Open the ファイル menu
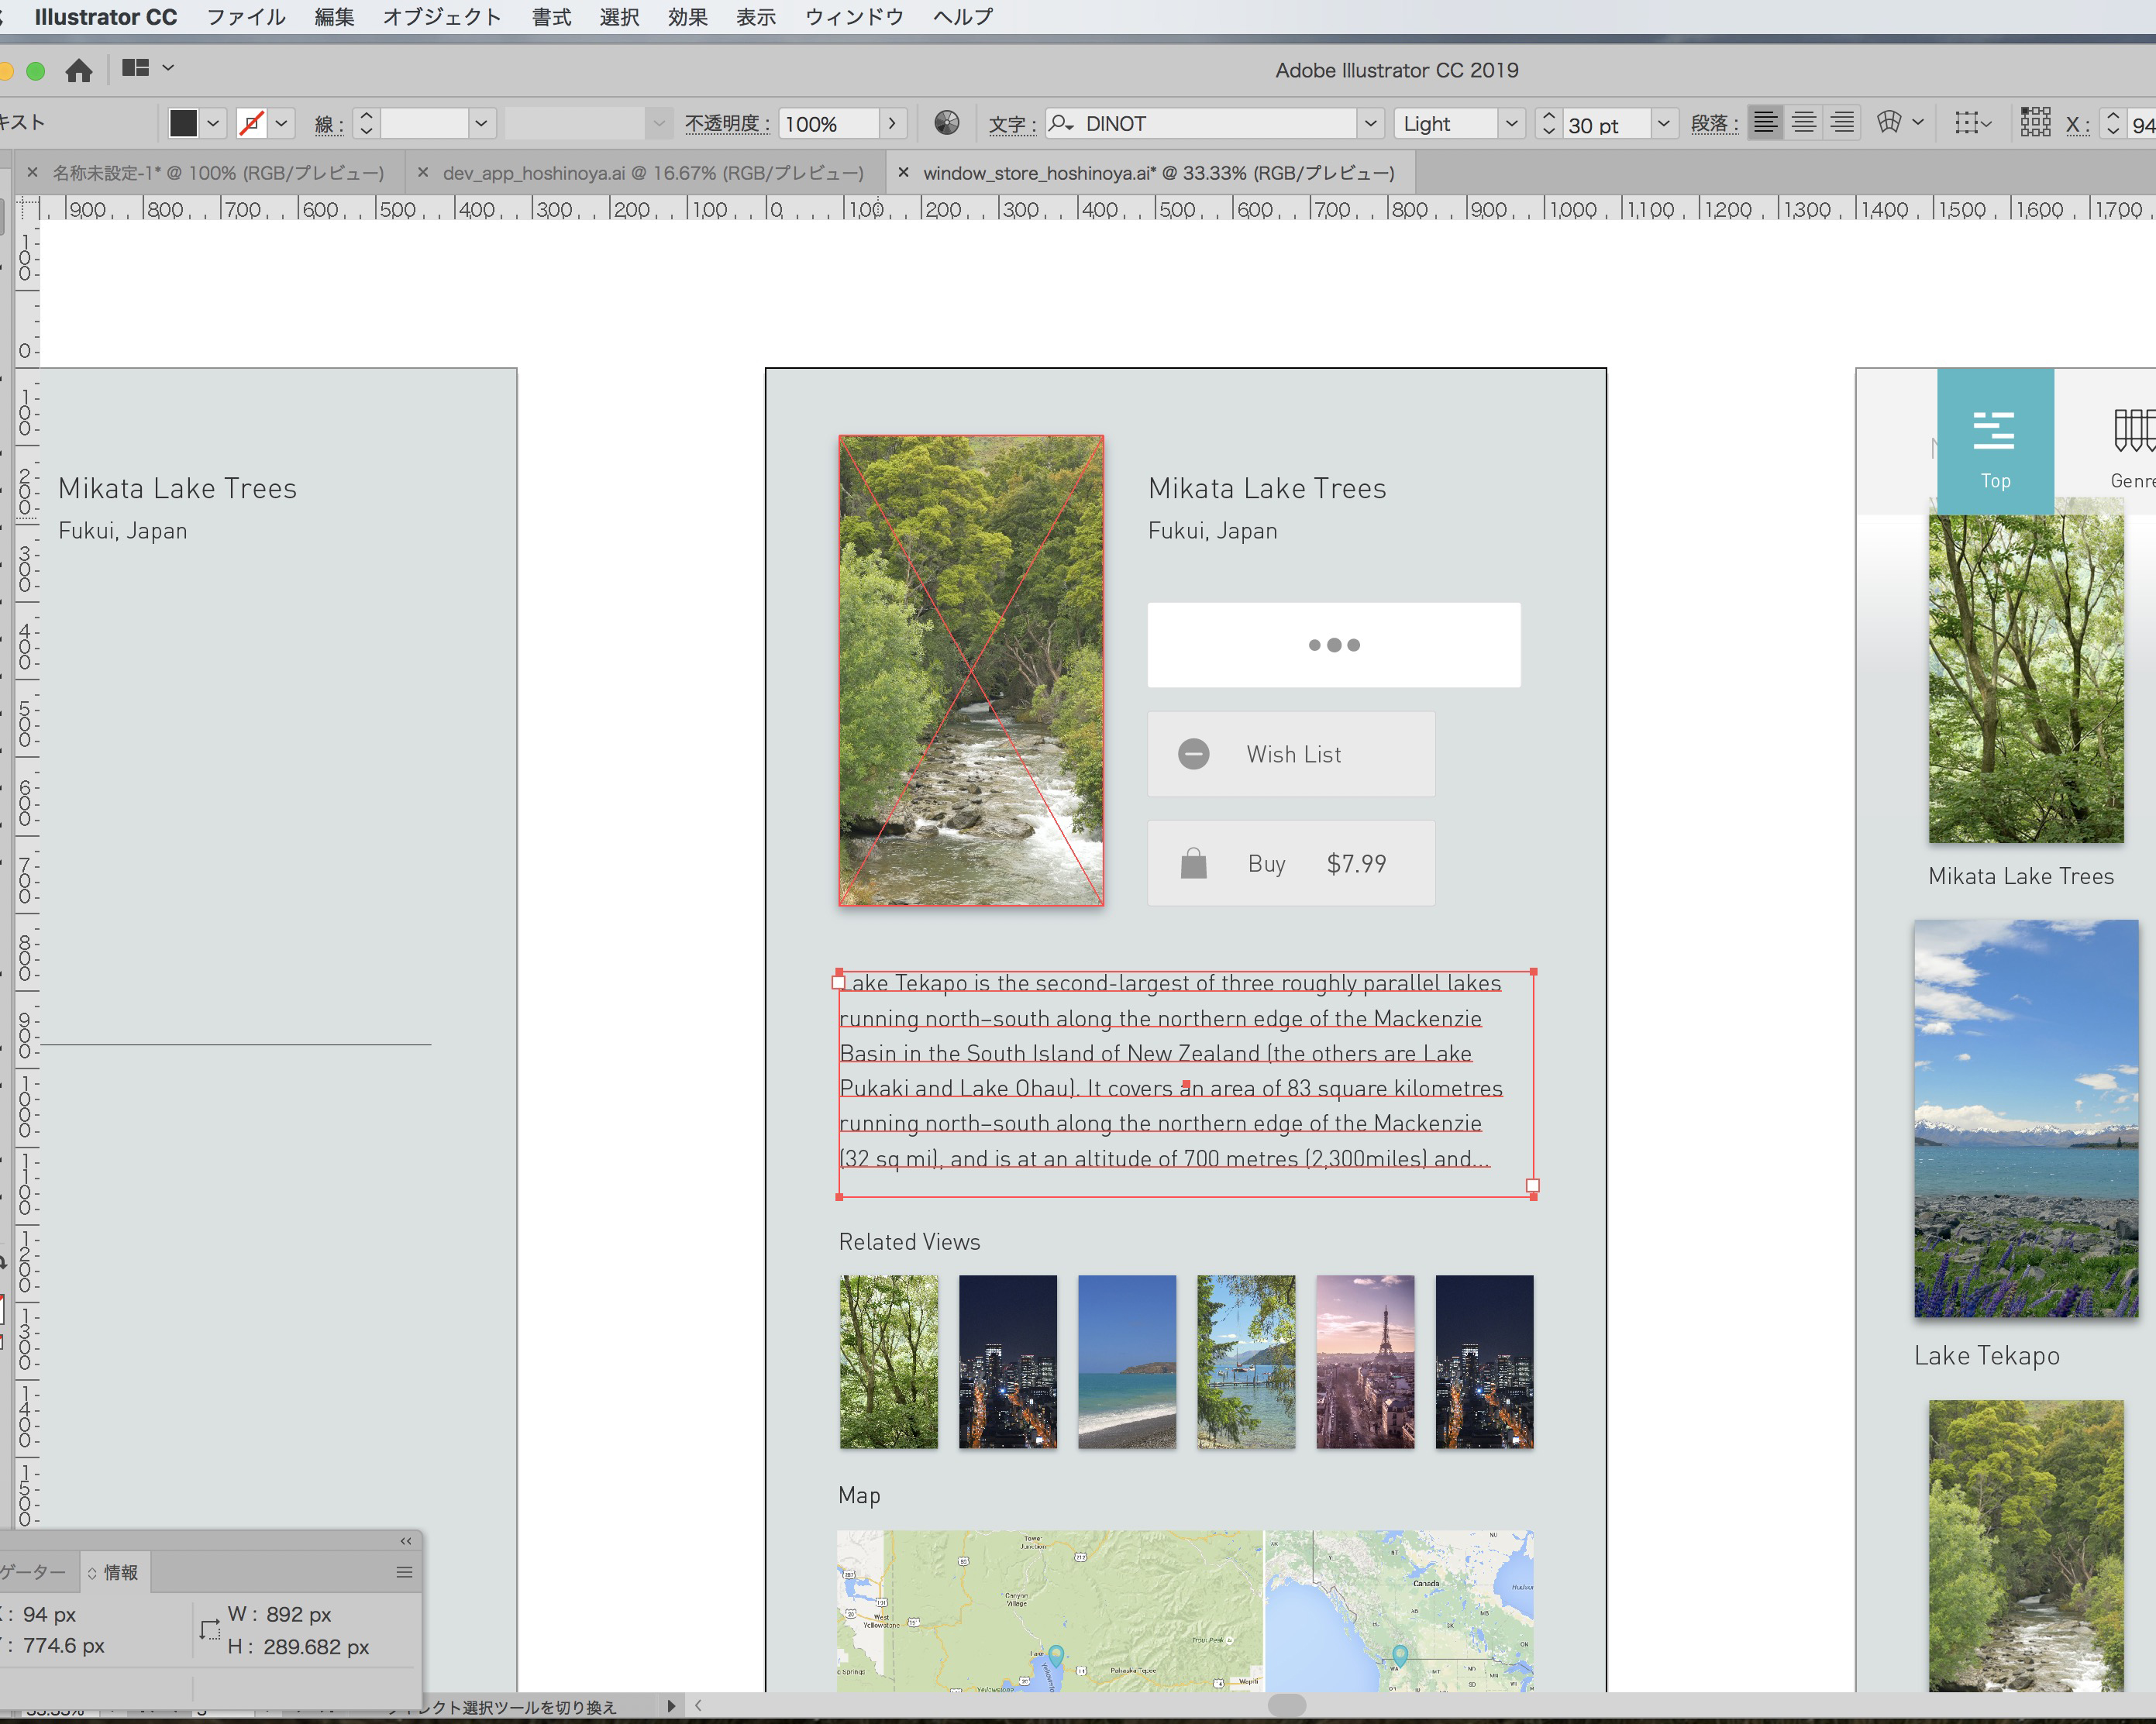This screenshot has height=1724, width=2156. 246,17
